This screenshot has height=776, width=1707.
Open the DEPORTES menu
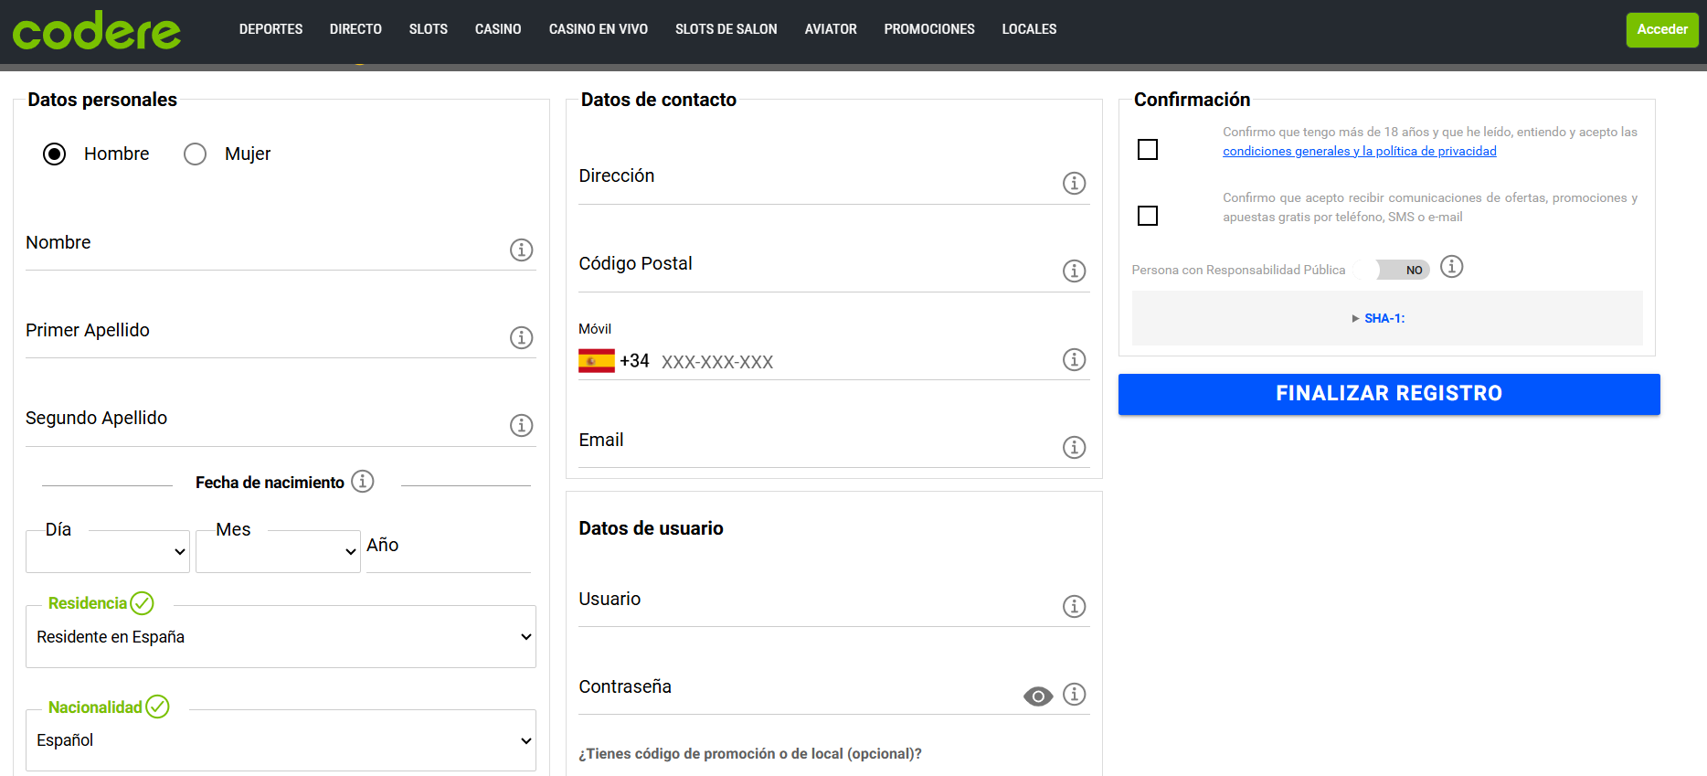point(270,29)
